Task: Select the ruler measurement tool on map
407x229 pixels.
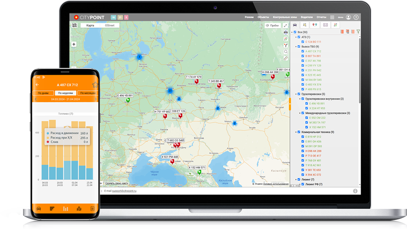Action: tap(286, 58)
